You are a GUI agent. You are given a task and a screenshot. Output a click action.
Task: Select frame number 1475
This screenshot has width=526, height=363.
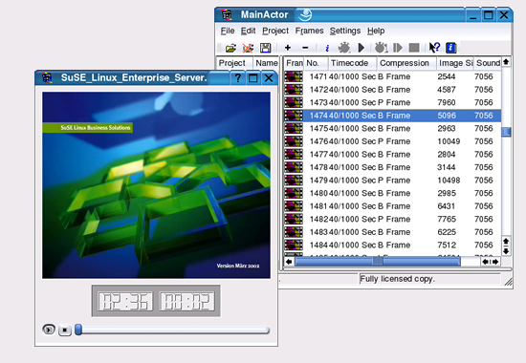[x=318, y=129]
